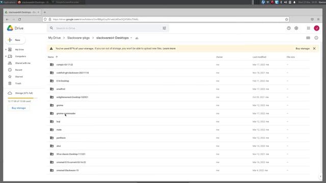Click Buy storage button in sidebar
This screenshot has width=326, height=183.
[19, 108]
